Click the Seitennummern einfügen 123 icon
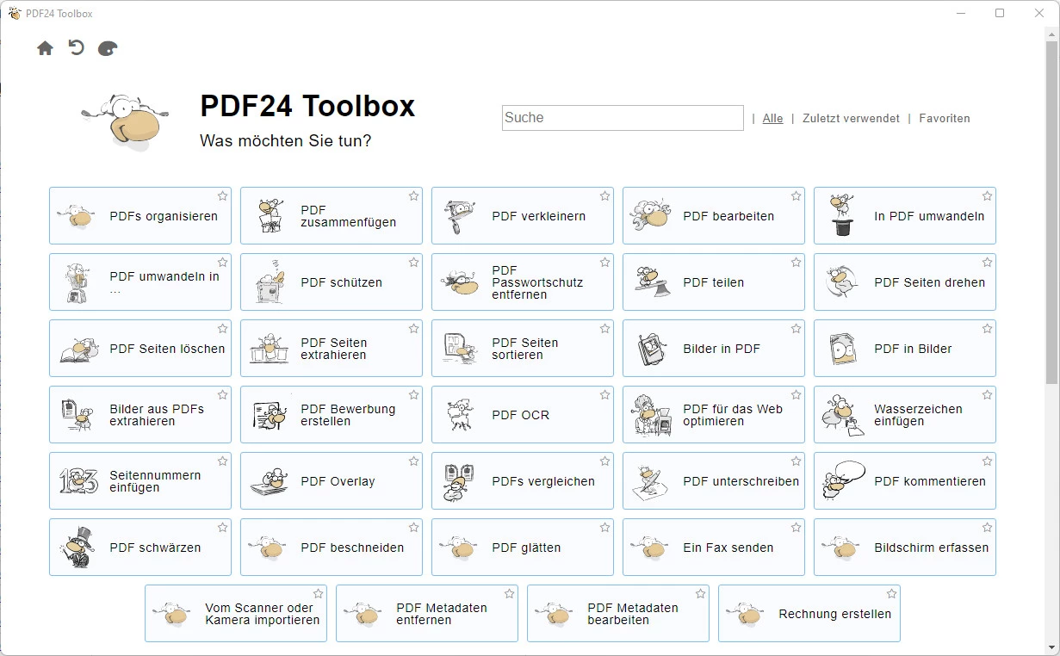The width and height of the screenshot is (1060, 656). coord(78,481)
